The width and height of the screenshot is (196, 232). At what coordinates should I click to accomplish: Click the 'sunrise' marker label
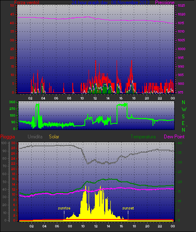click(x=64, y=208)
